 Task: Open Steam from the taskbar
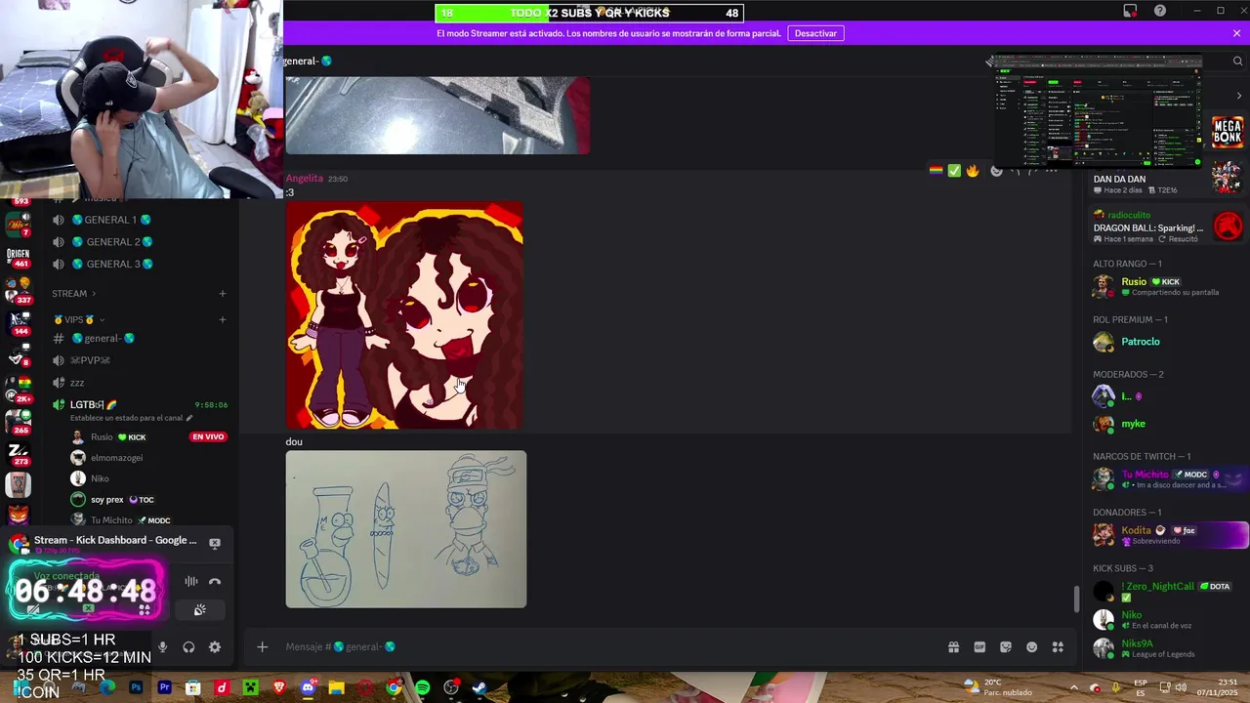click(x=479, y=687)
